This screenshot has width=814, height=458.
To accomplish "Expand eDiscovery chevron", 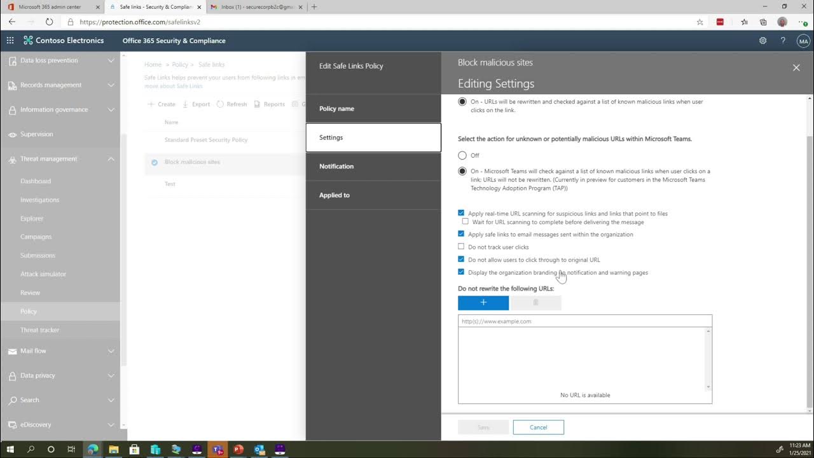I will [111, 425].
